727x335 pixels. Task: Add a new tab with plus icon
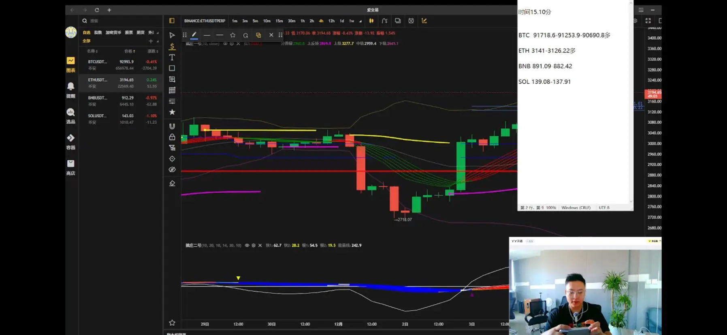pos(109,10)
